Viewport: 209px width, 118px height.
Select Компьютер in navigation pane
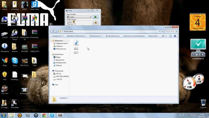pos(59,71)
